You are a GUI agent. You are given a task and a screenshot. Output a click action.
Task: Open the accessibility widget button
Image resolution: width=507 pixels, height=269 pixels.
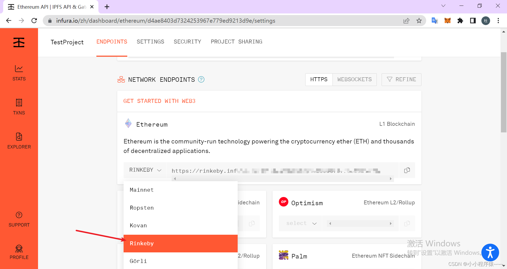pos(490,252)
